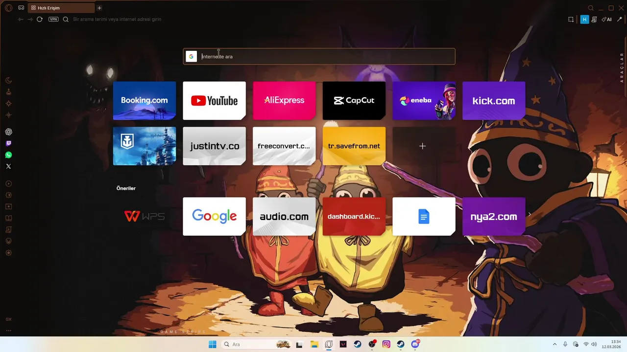Take a snapshot with the capture icon

(571, 20)
